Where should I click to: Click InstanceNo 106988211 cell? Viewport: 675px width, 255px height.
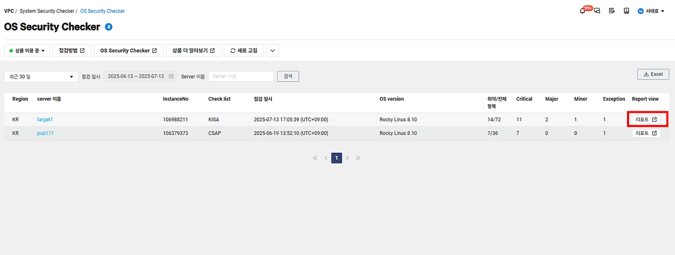pyautogui.click(x=175, y=120)
